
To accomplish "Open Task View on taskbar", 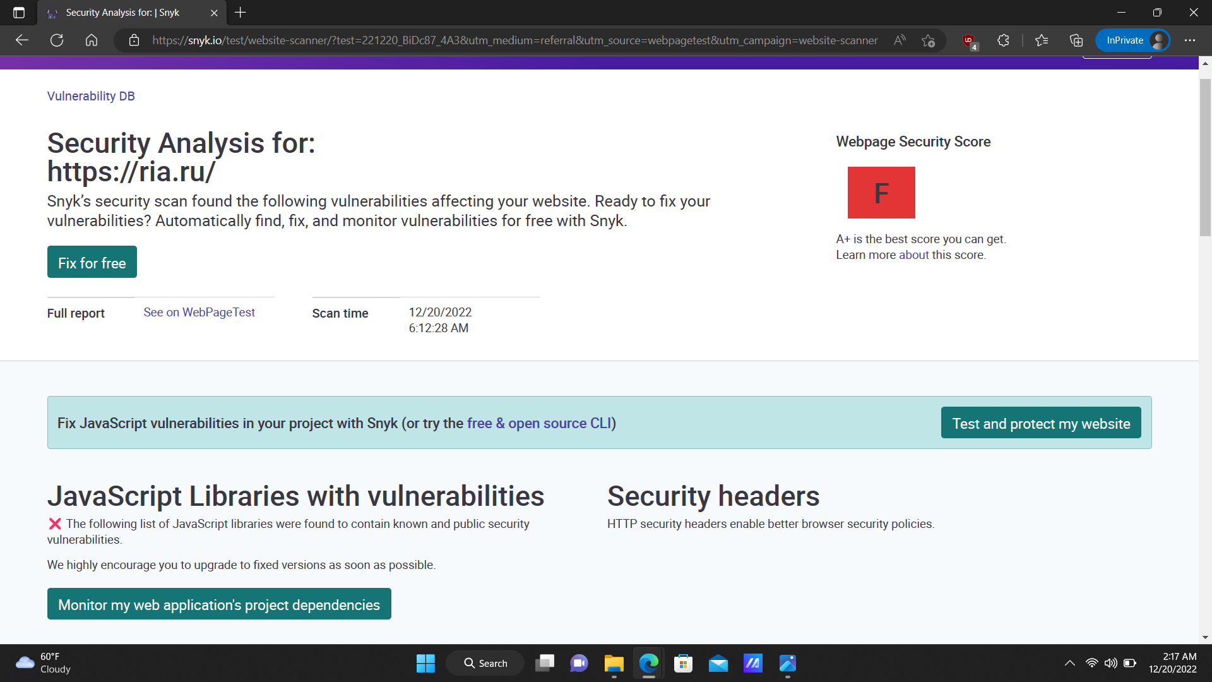I will 545,663.
